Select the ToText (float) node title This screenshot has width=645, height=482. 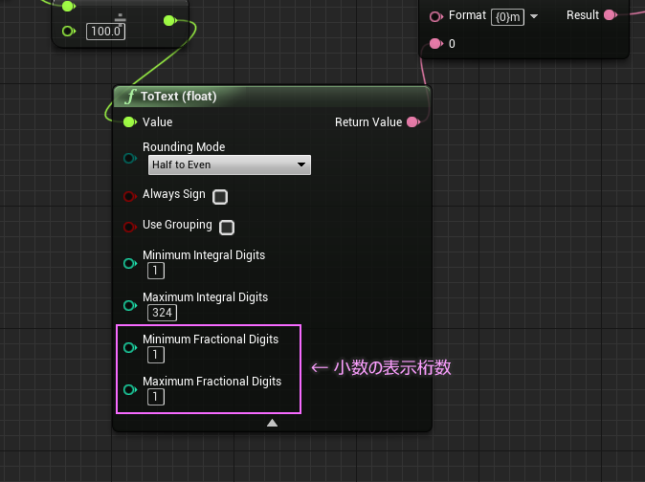[x=179, y=97]
